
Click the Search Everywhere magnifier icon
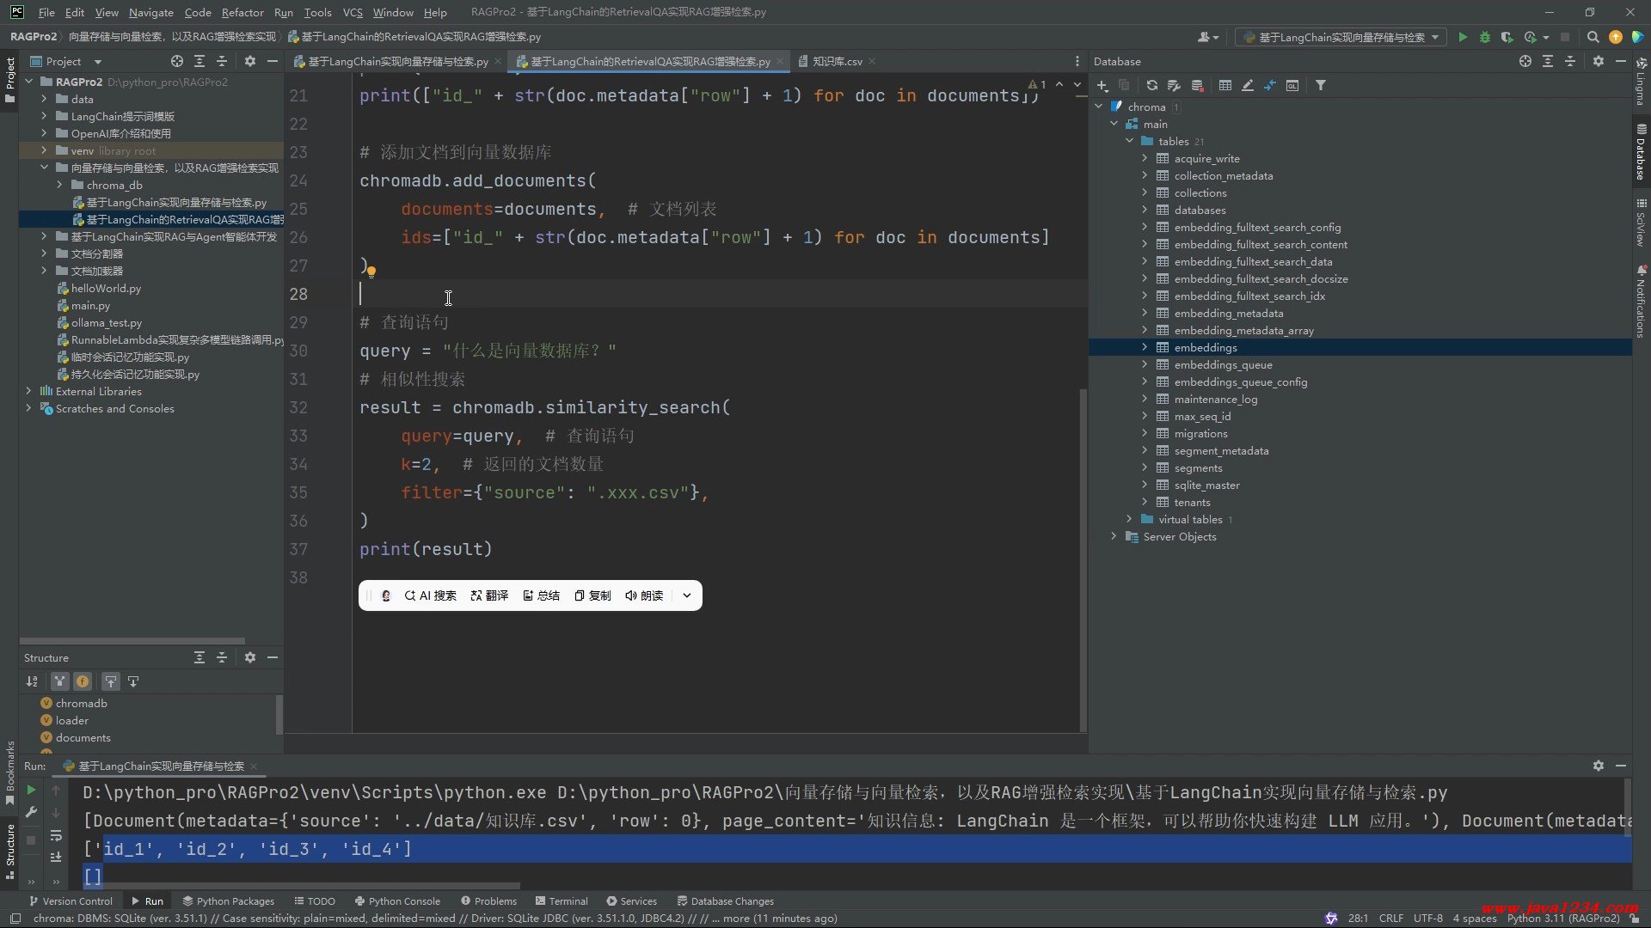tap(1593, 37)
